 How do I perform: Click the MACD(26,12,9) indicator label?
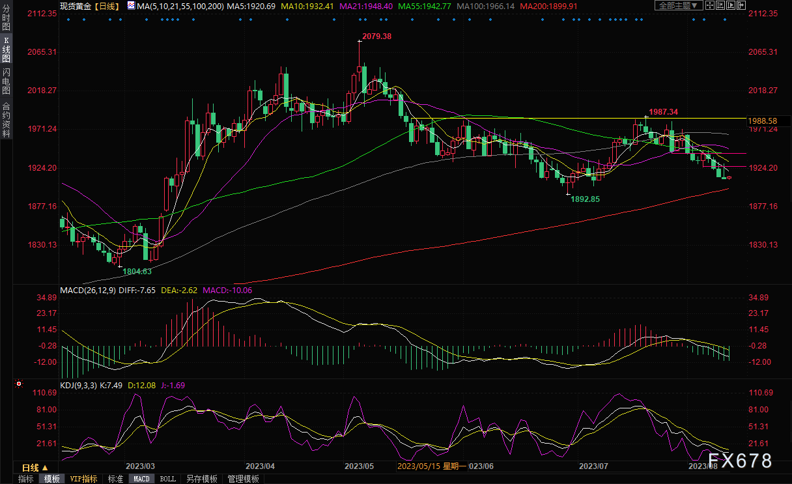(x=89, y=290)
